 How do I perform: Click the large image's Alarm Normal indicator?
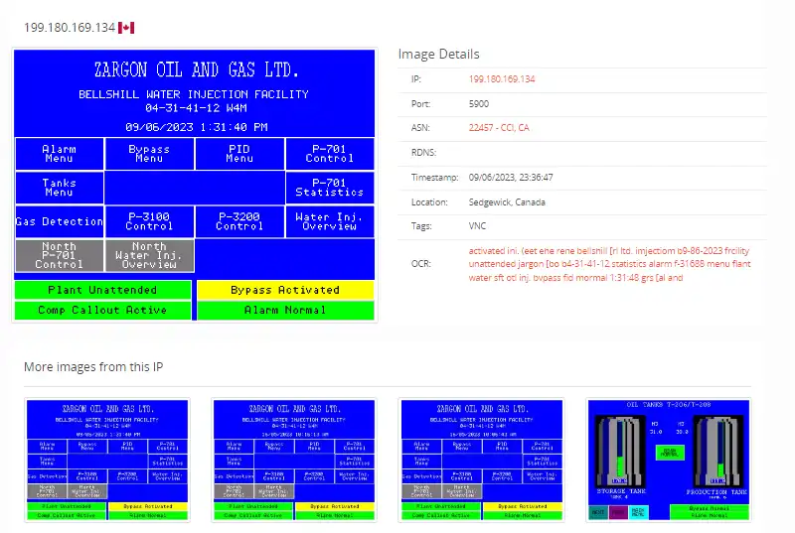click(x=285, y=311)
